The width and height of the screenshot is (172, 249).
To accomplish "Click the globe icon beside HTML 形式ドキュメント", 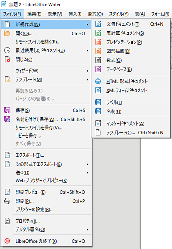I will [98, 81].
